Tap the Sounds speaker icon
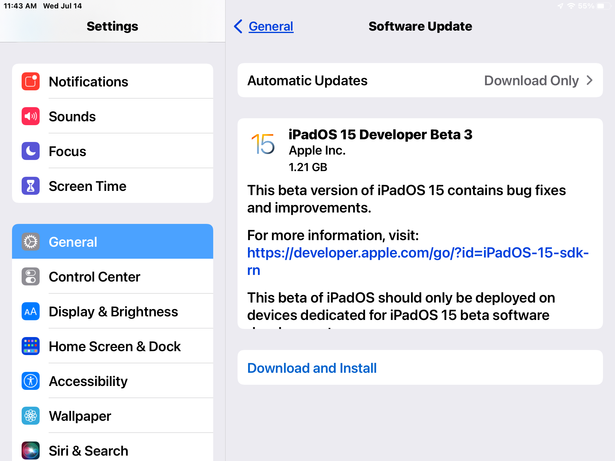Viewport: 615px width, 461px height. (30, 116)
